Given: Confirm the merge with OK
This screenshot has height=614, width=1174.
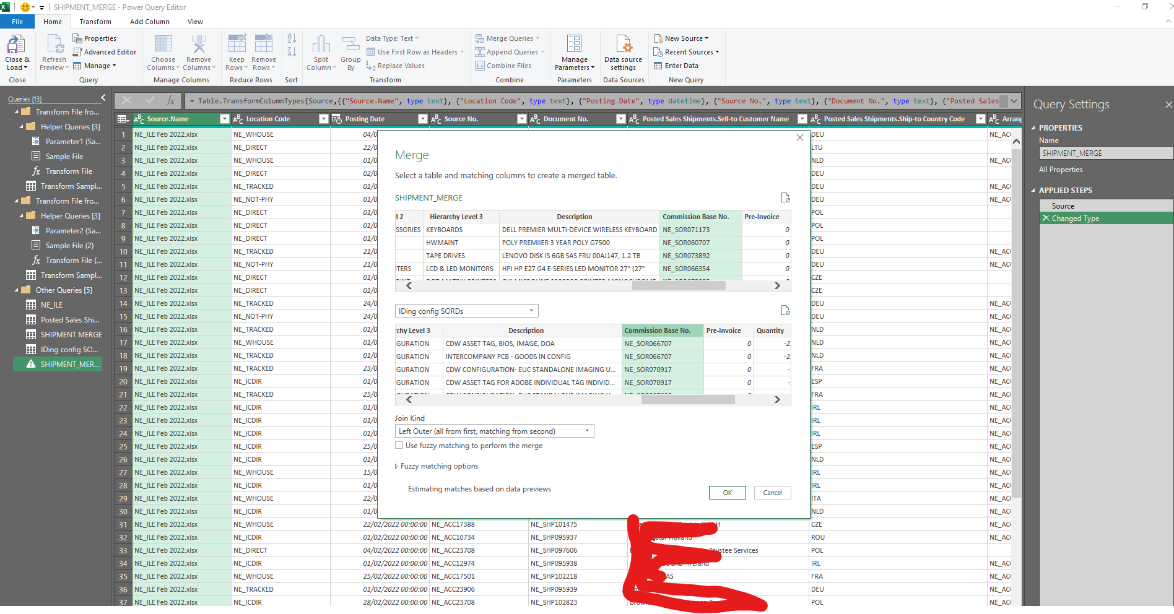Looking at the screenshot, I should [727, 493].
